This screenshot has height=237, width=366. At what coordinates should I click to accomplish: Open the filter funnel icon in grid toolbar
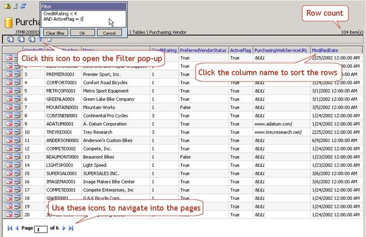pyautogui.click(x=41, y=39)
